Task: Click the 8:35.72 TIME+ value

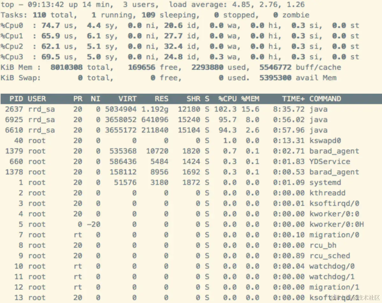Action: pyautogui.click(x=289, y=109)
